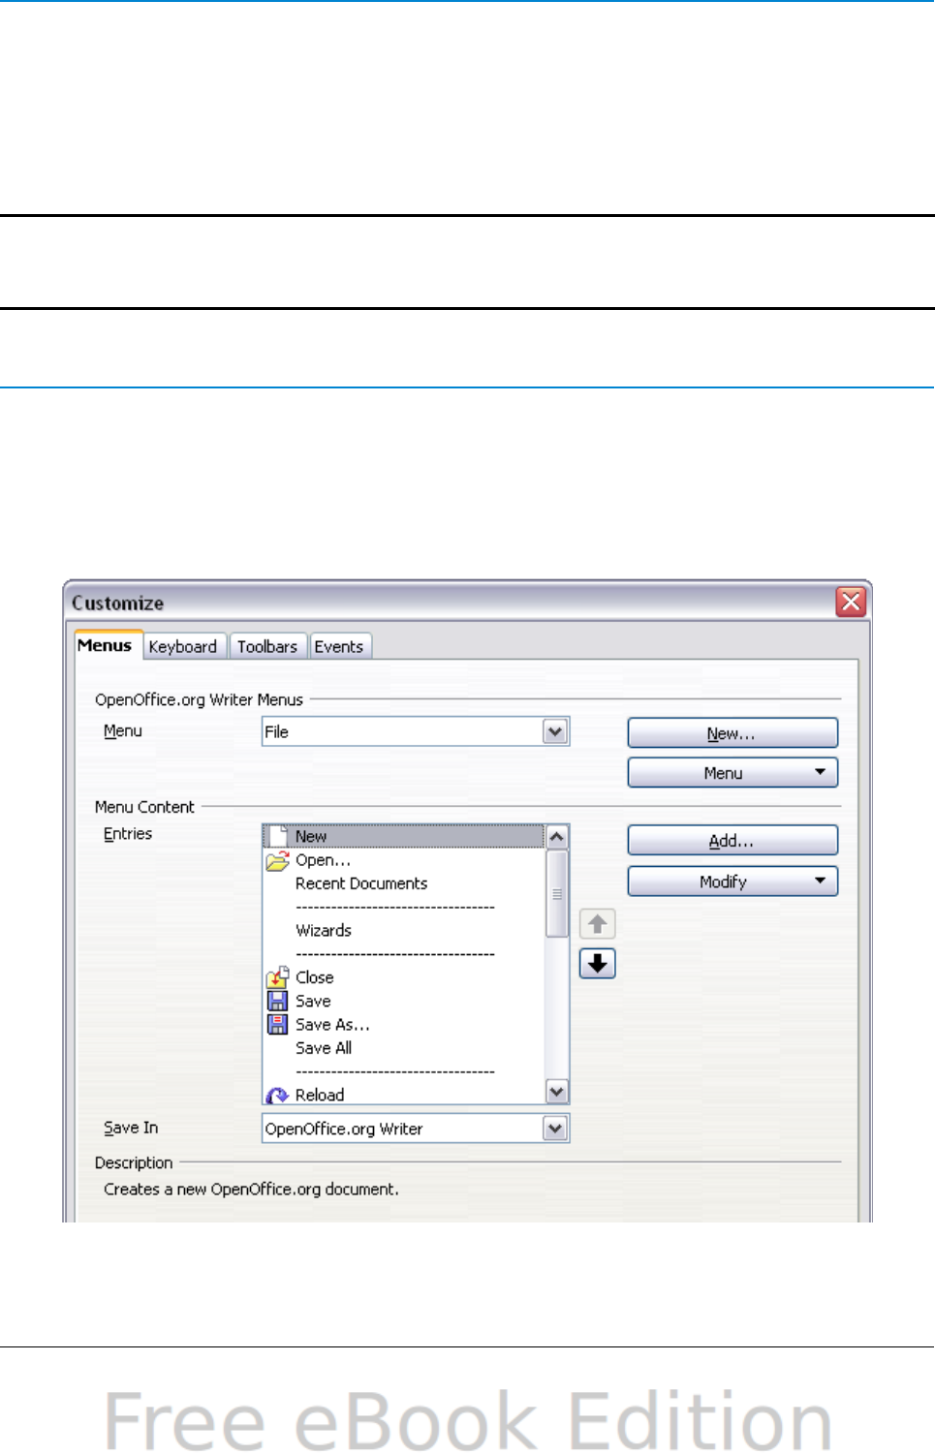Select the "New" entry
Screen dimensions: 935x1454
tap(404, 836)
